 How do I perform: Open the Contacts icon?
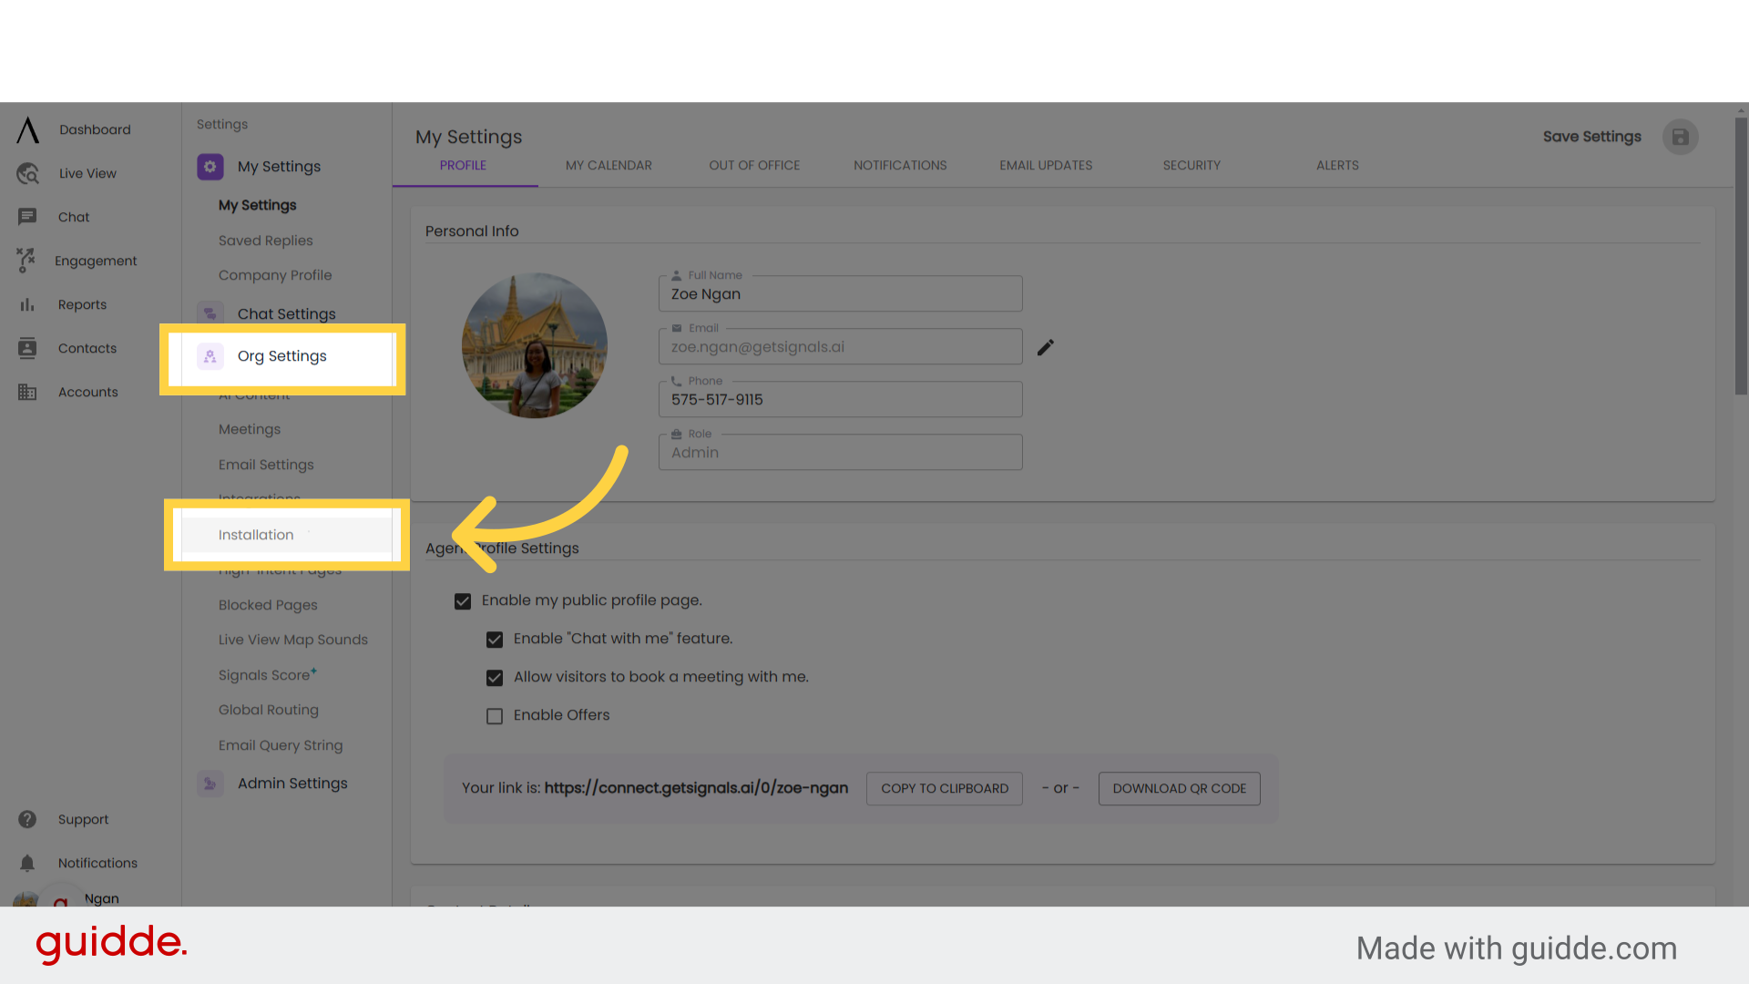tap(27, 348)
